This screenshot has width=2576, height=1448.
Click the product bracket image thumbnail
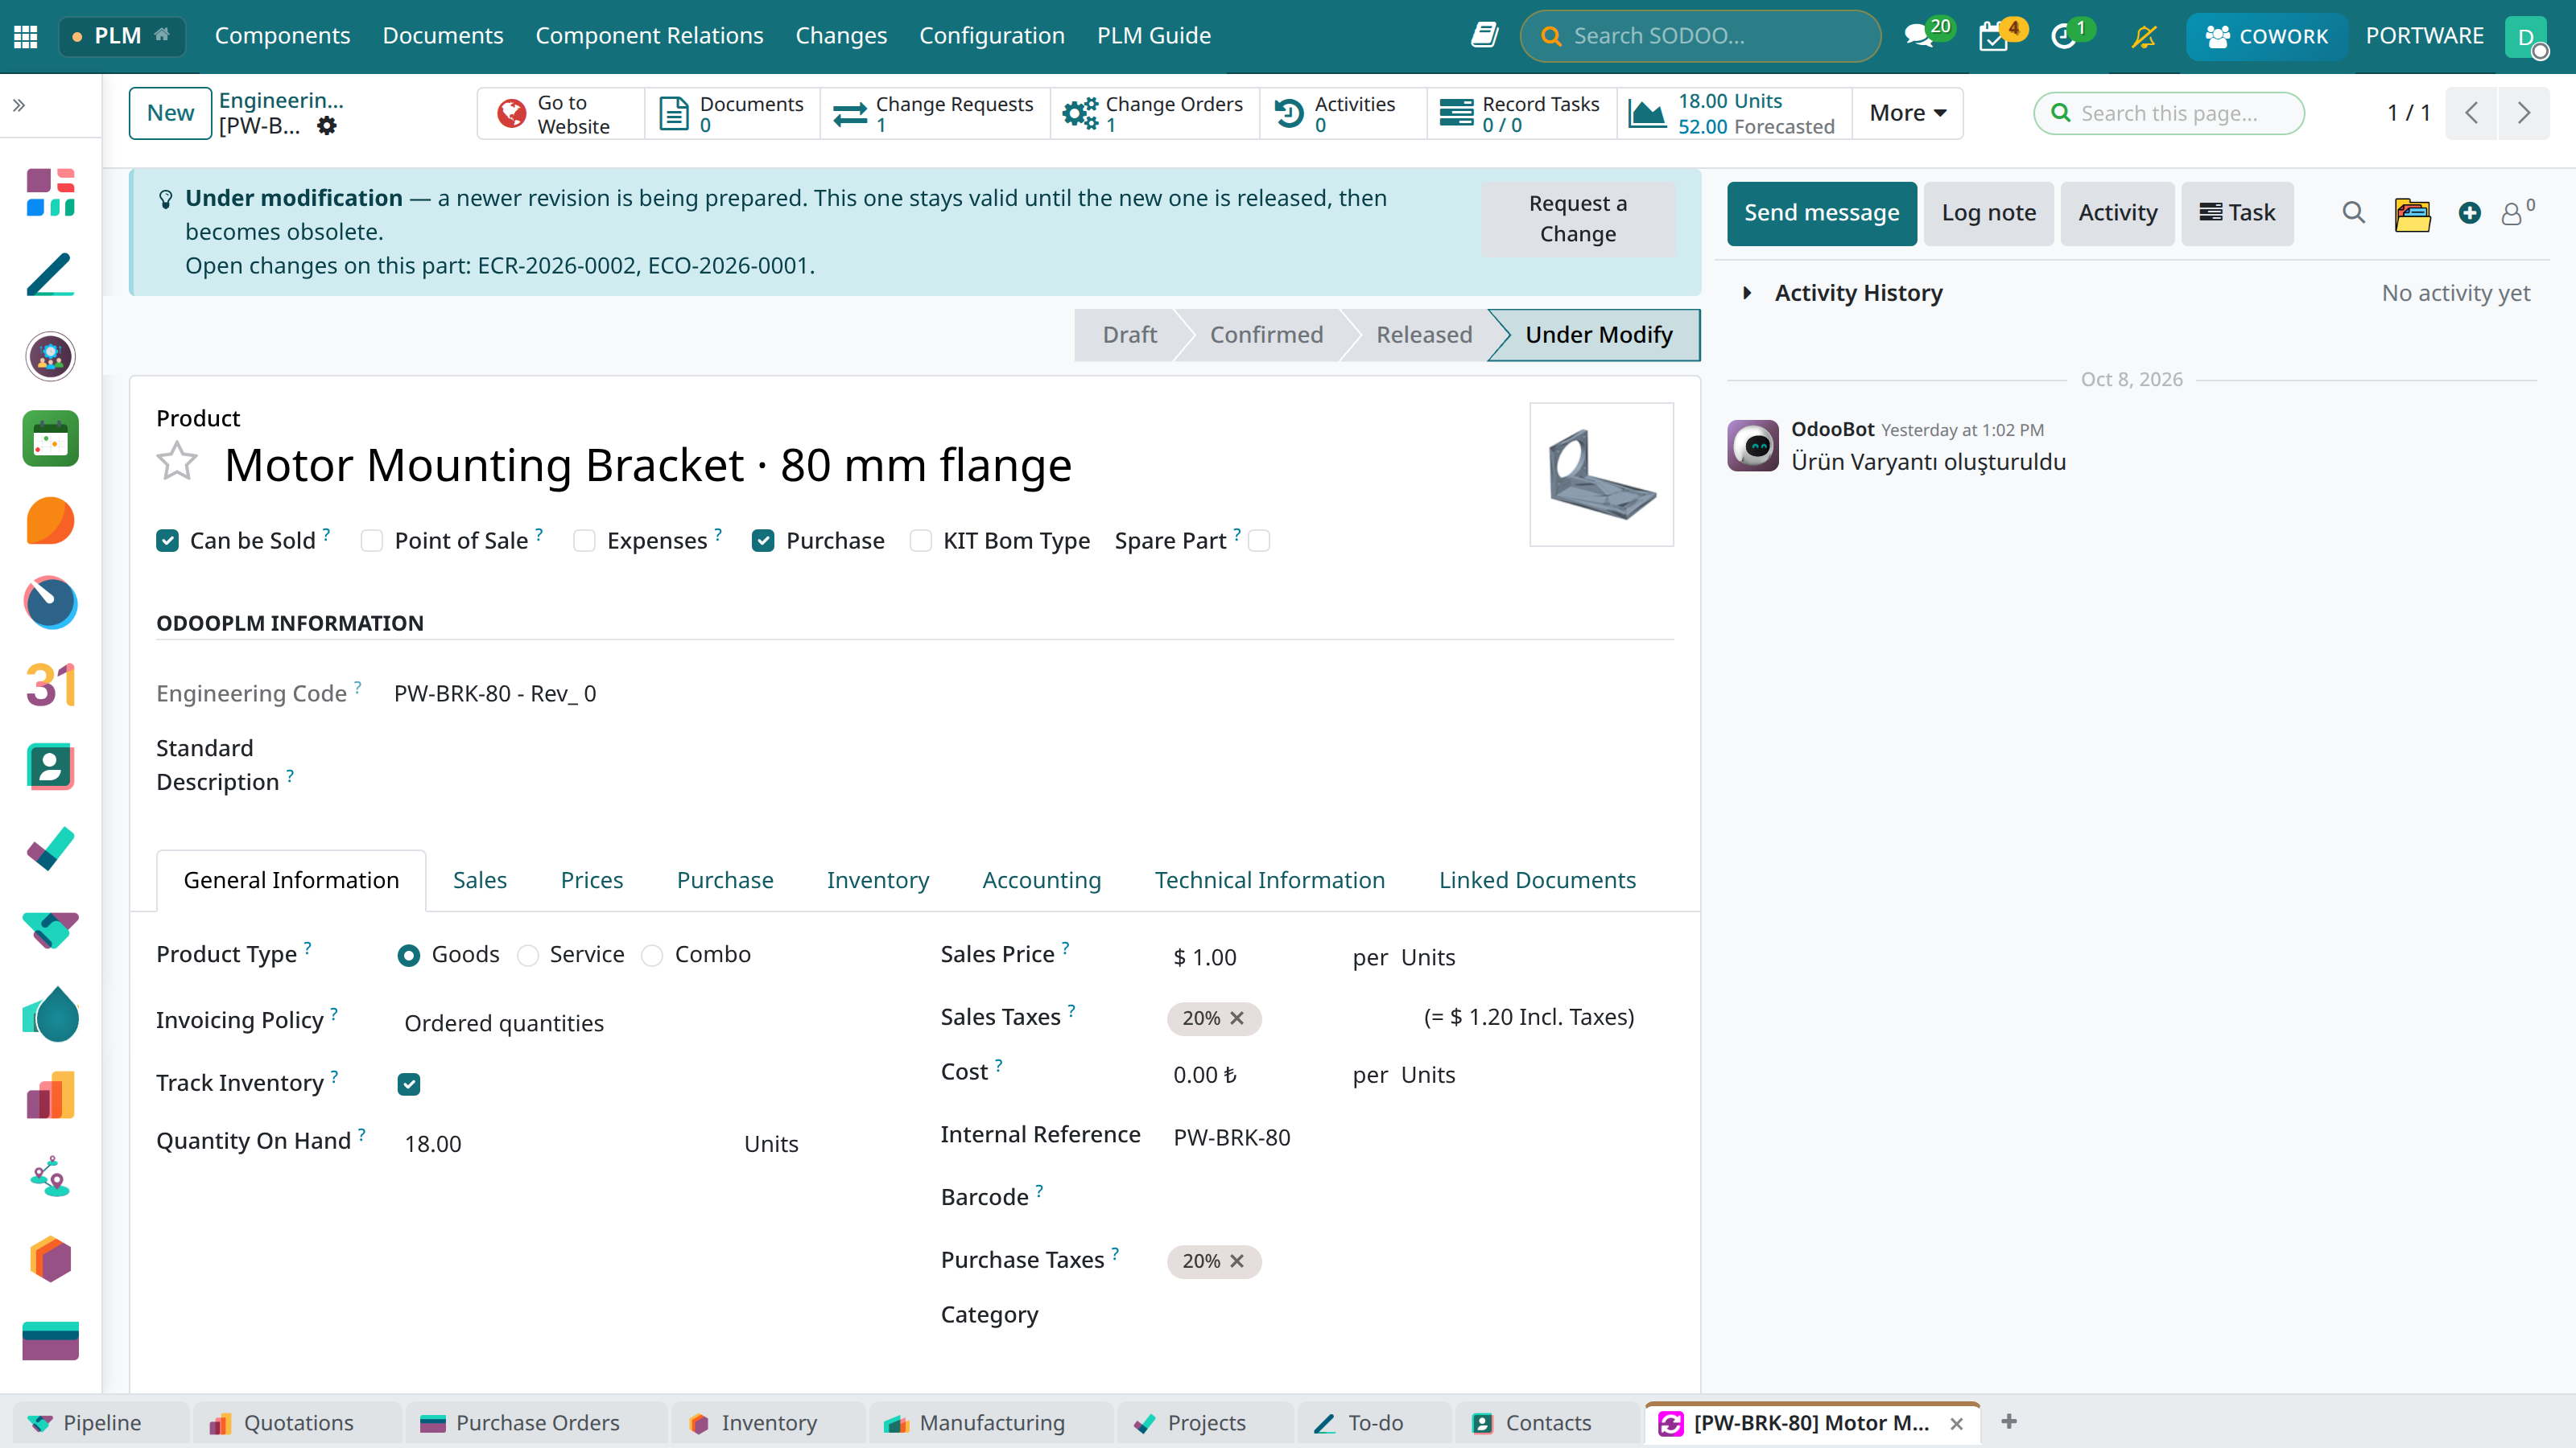[x=1601, y=474]
